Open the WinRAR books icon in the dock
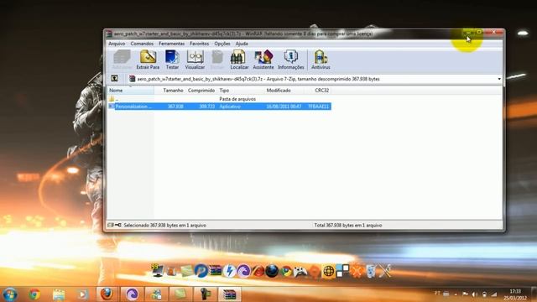 pyautogui.click(x=215, y=270)
